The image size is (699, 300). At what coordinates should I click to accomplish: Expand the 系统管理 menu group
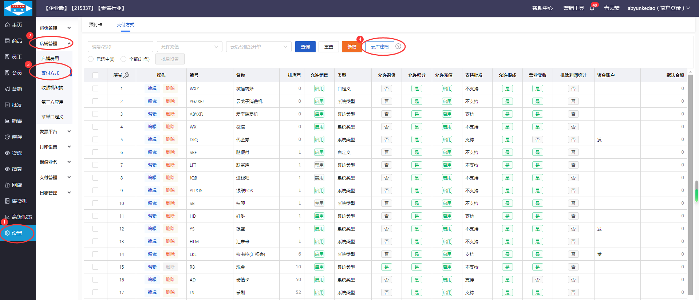pos(55,28)
